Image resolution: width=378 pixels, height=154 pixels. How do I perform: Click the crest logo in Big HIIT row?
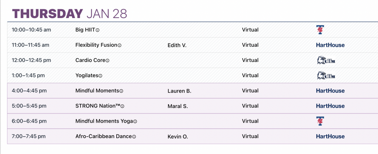(x=320, y=30)
